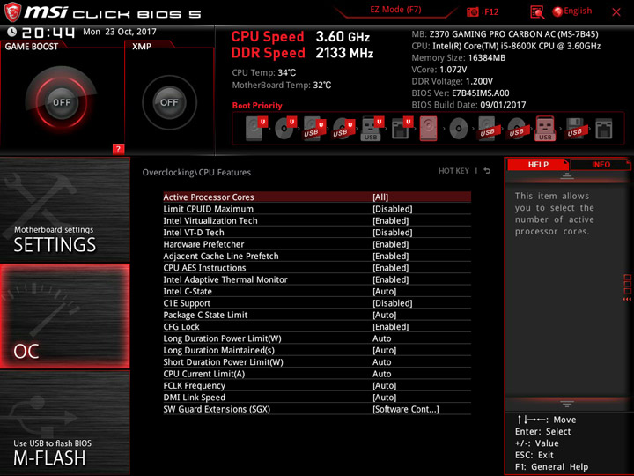Change Limit CPUID Maximum value

(x=317, y=209)
